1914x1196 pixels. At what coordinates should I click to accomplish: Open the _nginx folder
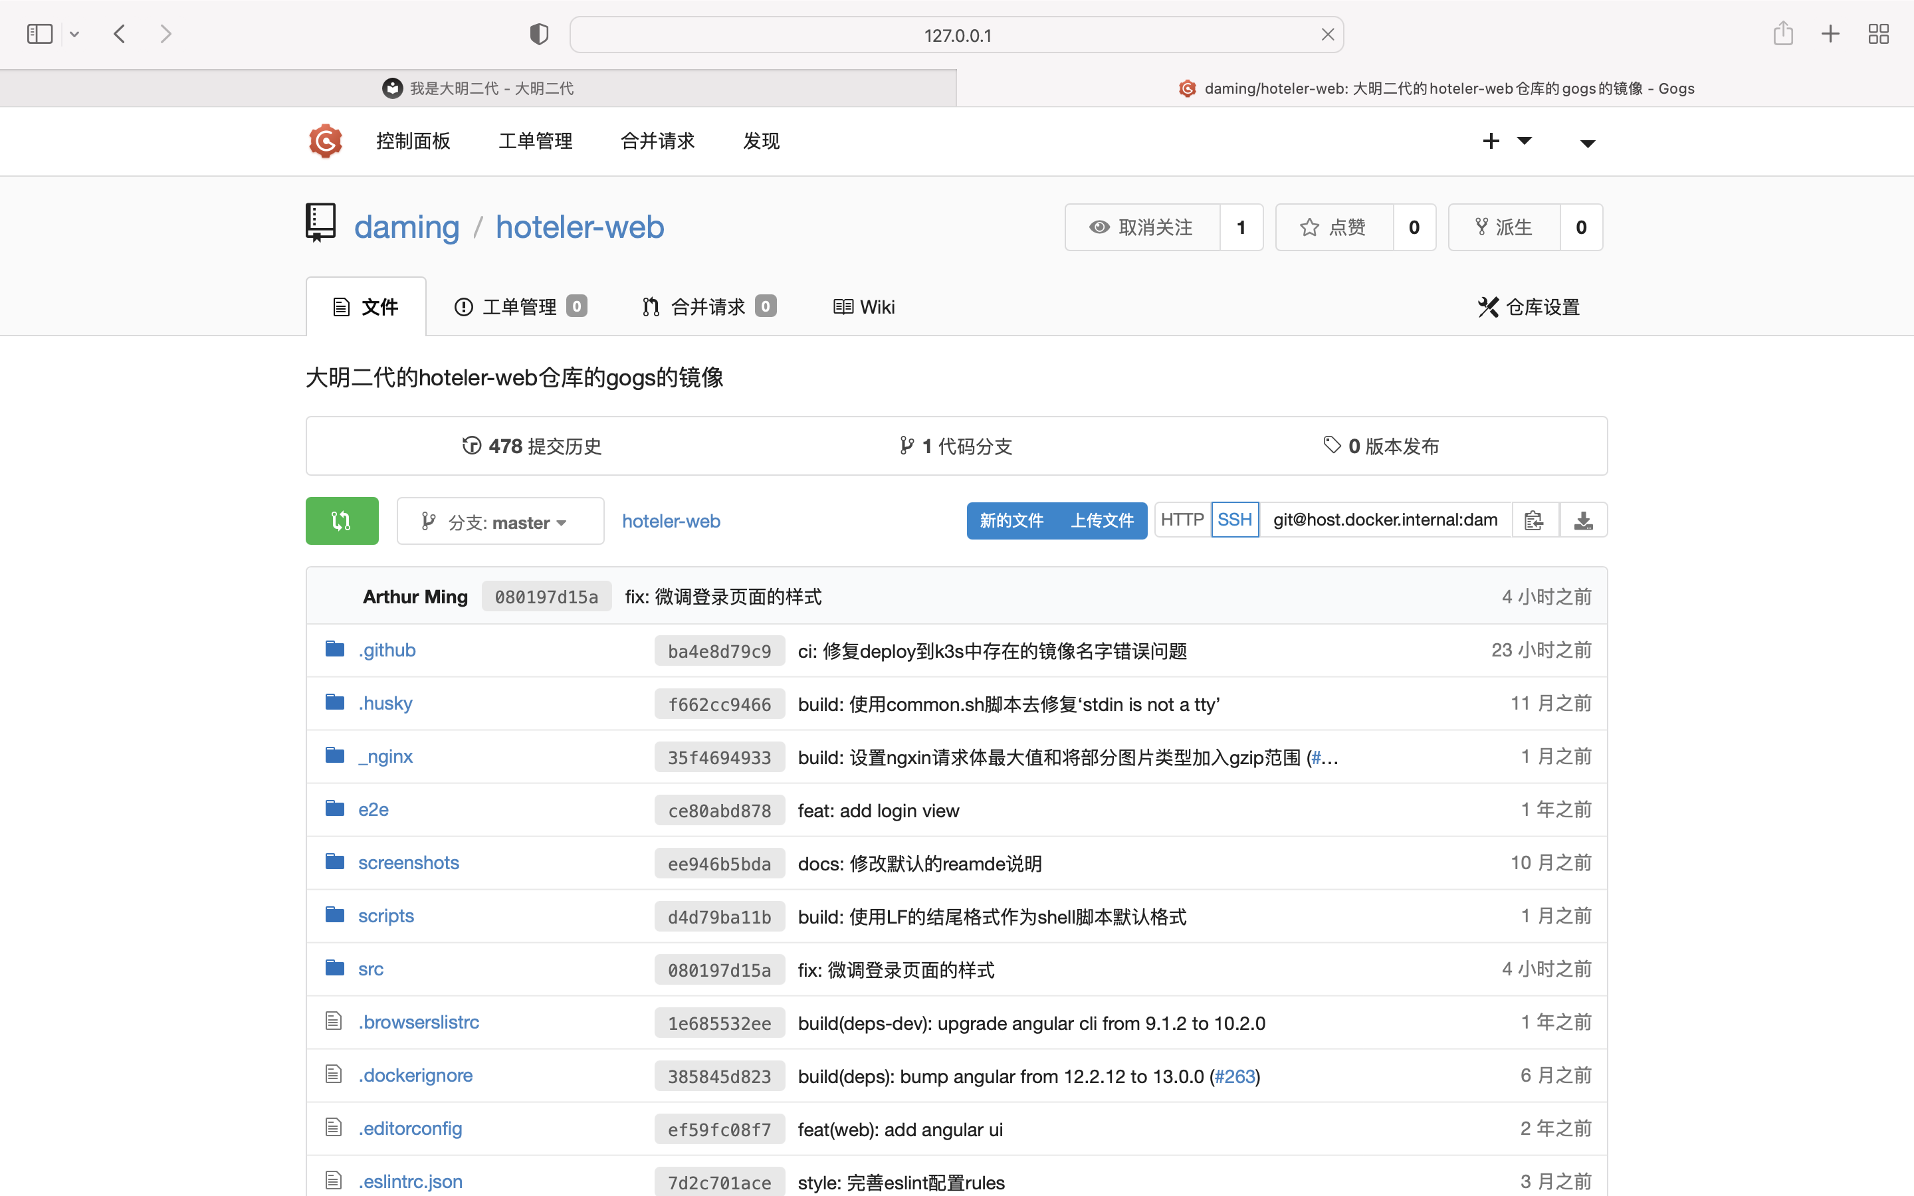[x=385, y=756]
